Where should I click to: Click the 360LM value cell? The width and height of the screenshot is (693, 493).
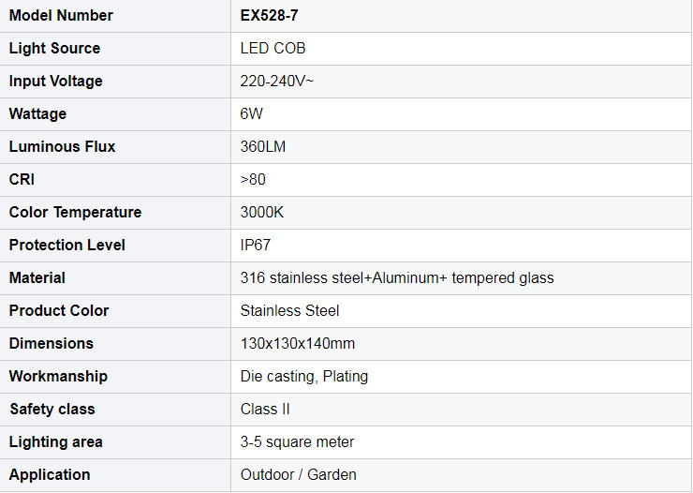click(461, 147)
